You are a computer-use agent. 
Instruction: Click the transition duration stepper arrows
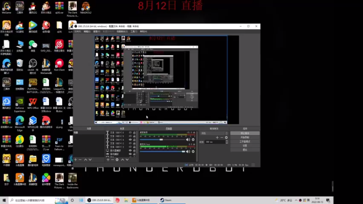coord(227,142)
